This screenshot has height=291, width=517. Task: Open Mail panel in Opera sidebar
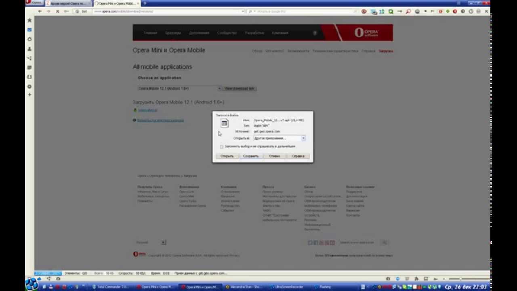[x=29, y=30]
